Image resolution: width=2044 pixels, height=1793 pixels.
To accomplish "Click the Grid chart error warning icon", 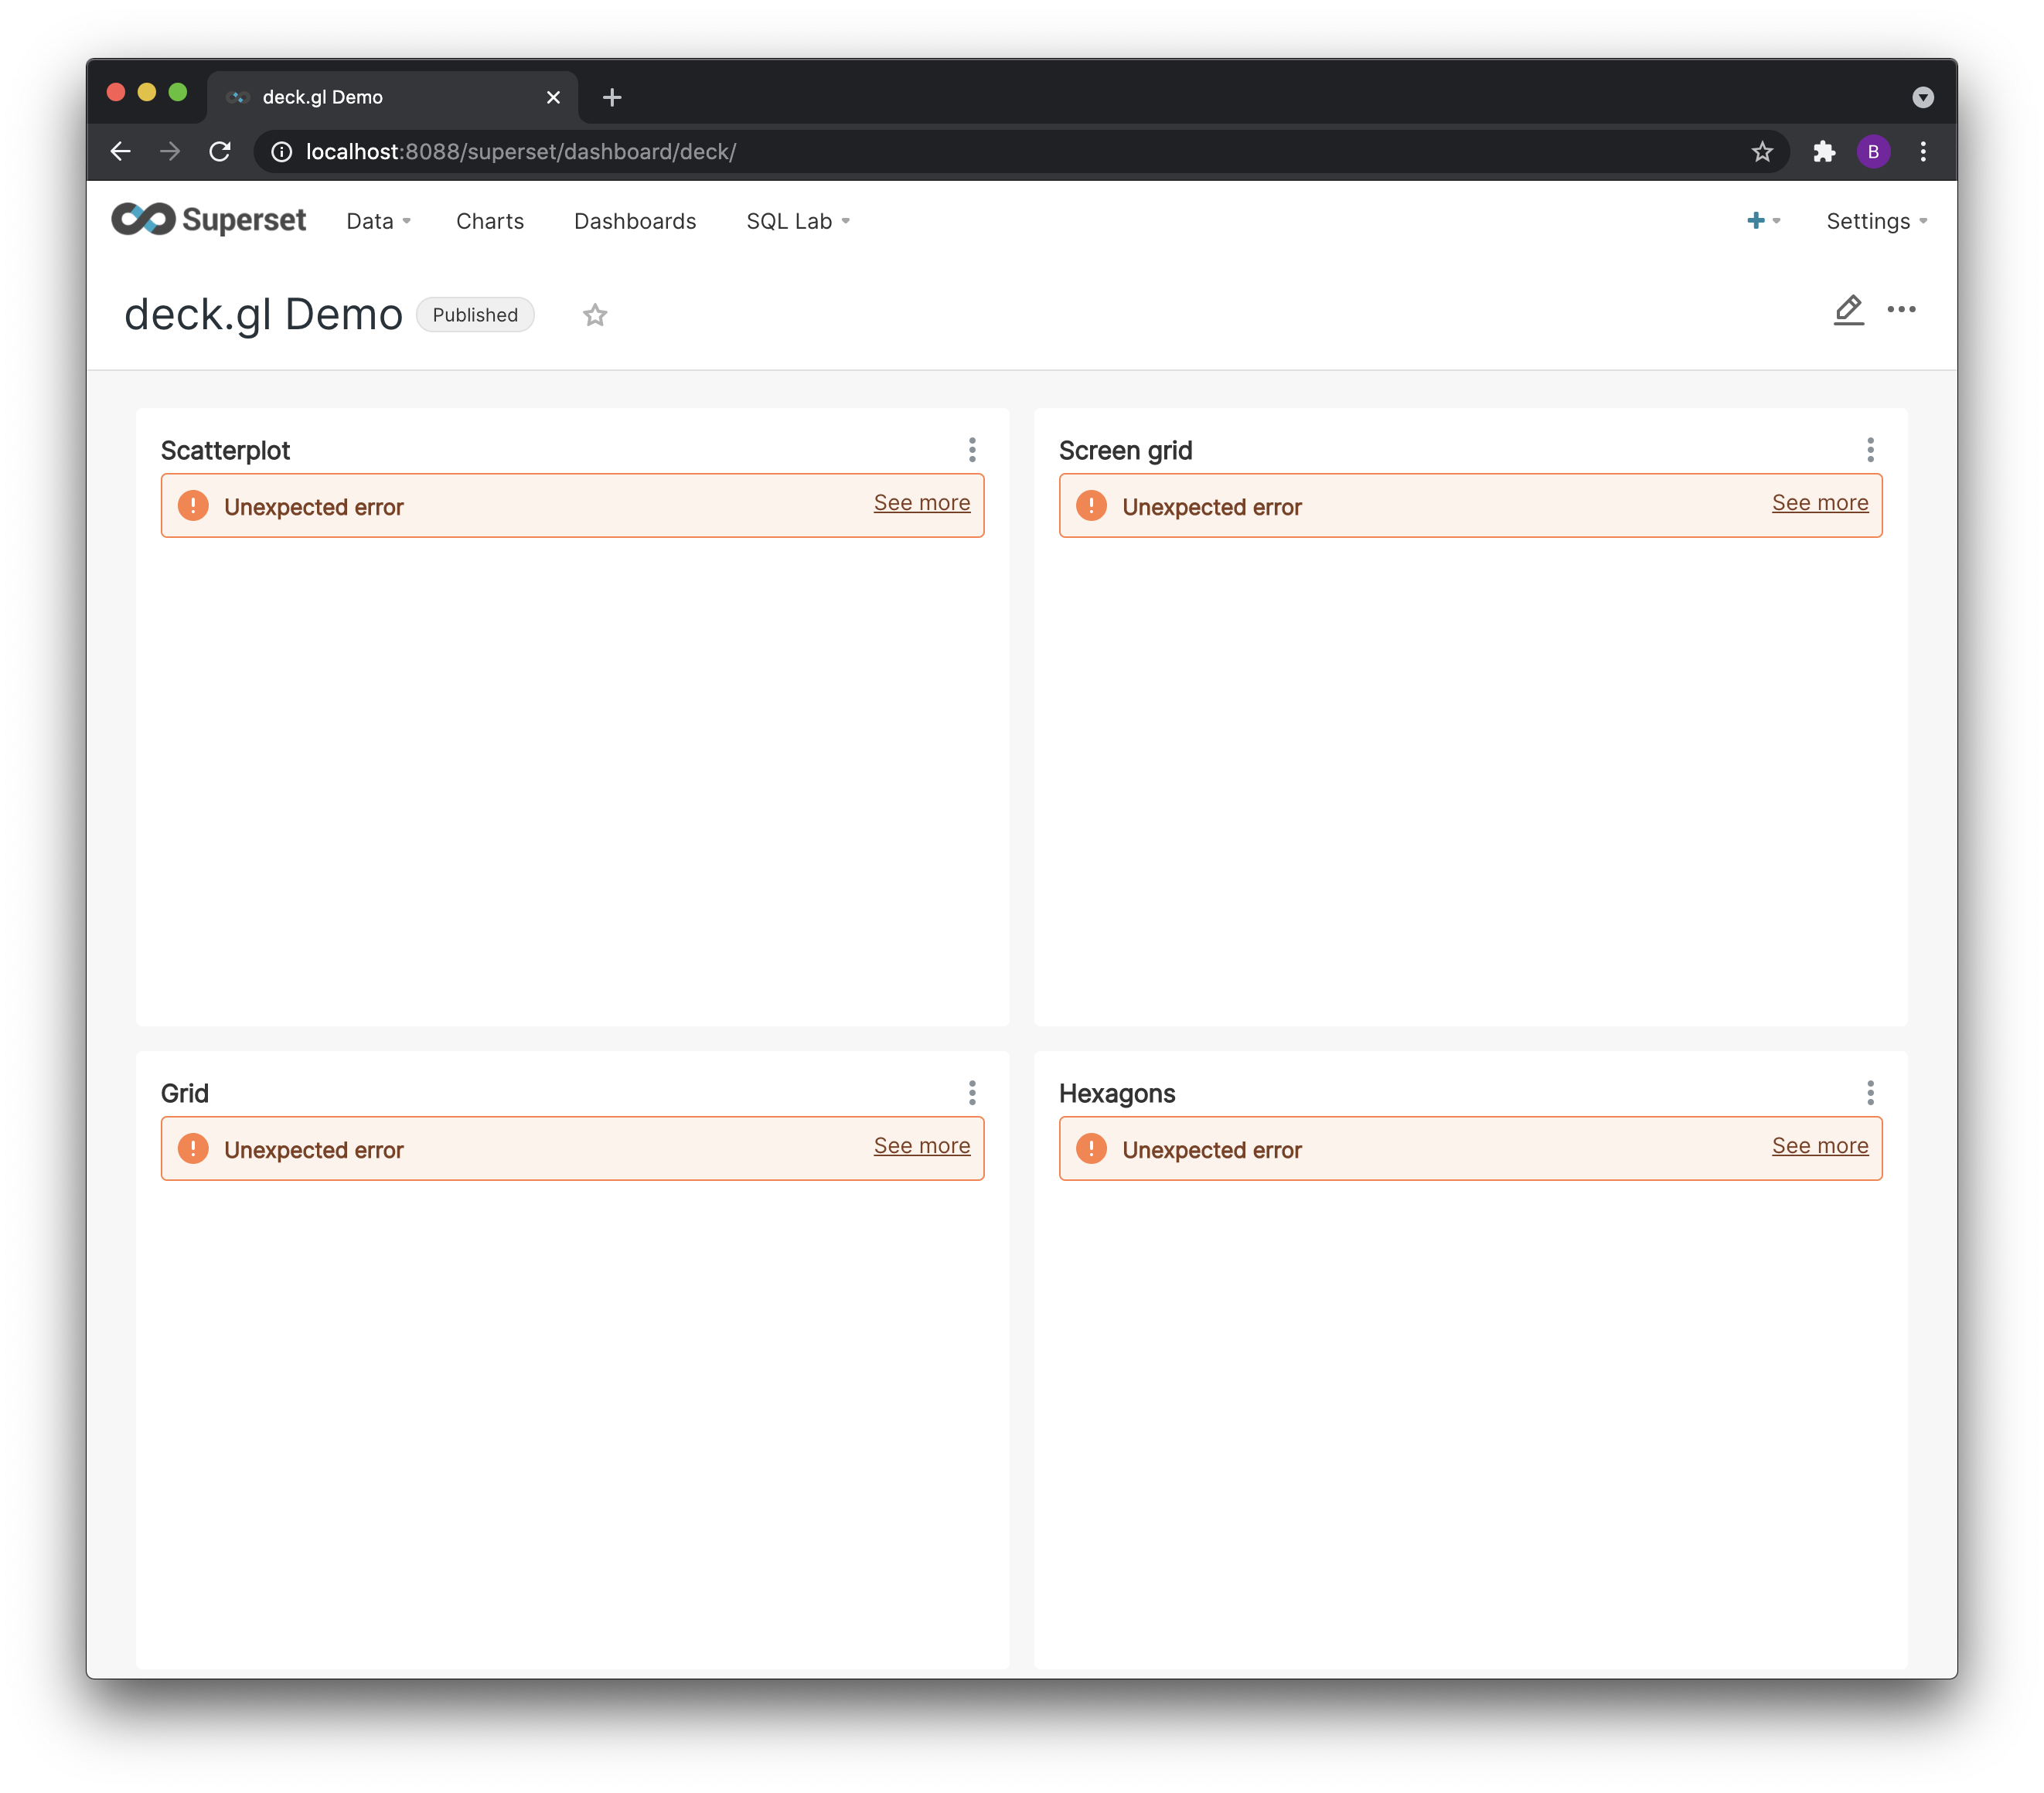I will click(x=193, y=1148).
